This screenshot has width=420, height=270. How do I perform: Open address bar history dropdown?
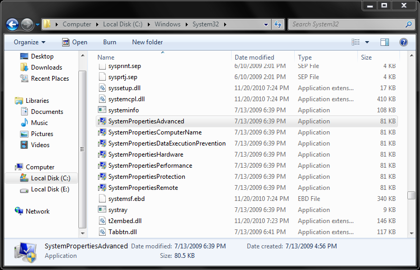266,24
